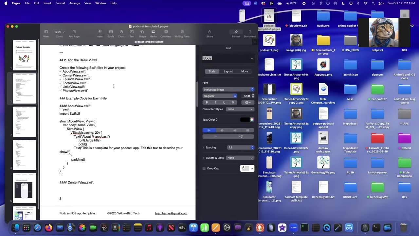Open the Music app in the Dock
Viewport: 419px width, 236px height.
click(x=149, y=228)
